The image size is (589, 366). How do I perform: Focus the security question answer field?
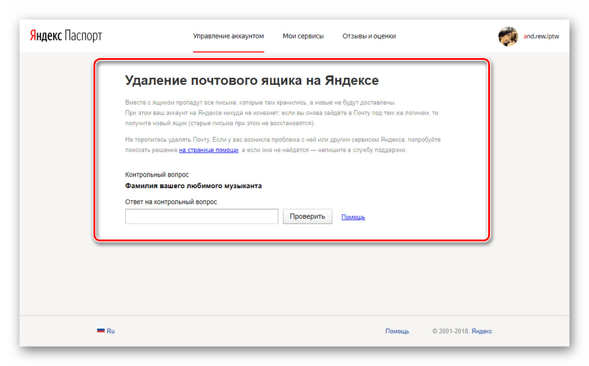click(202, 216)
